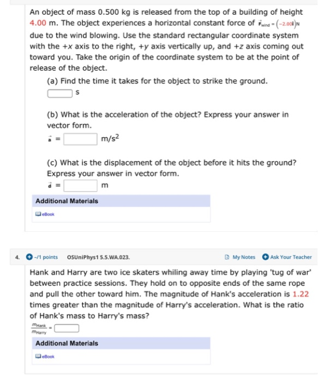Screen dimensions: 318x381
Task: Open the eBook link under question four
Action: click(x=48, y=357)
